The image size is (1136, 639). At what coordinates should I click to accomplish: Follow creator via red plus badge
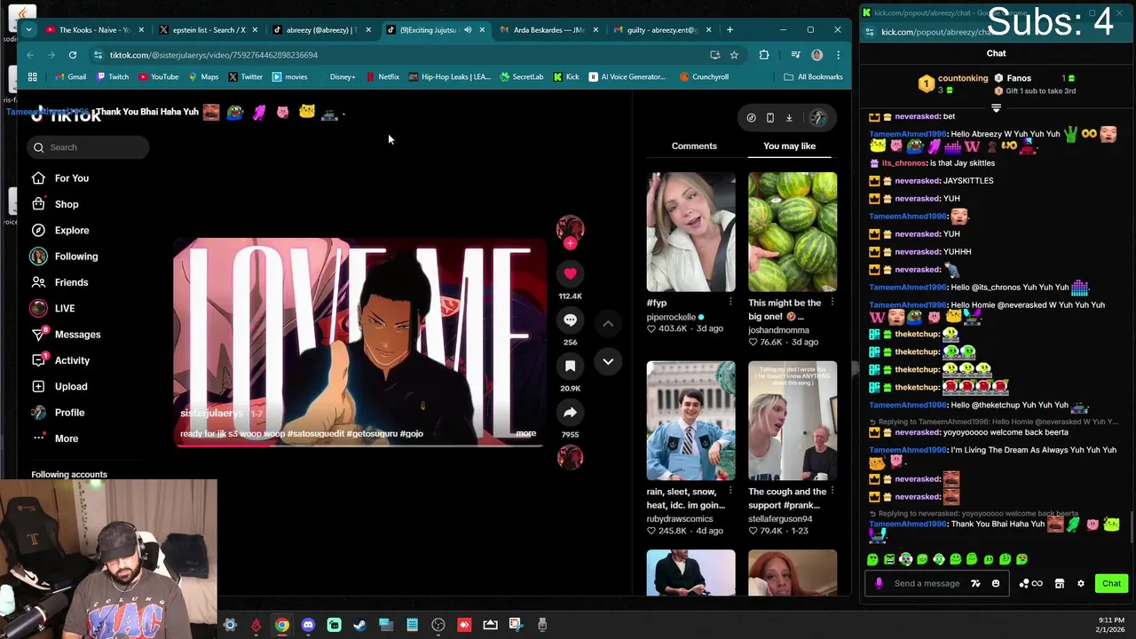[570, 243]
